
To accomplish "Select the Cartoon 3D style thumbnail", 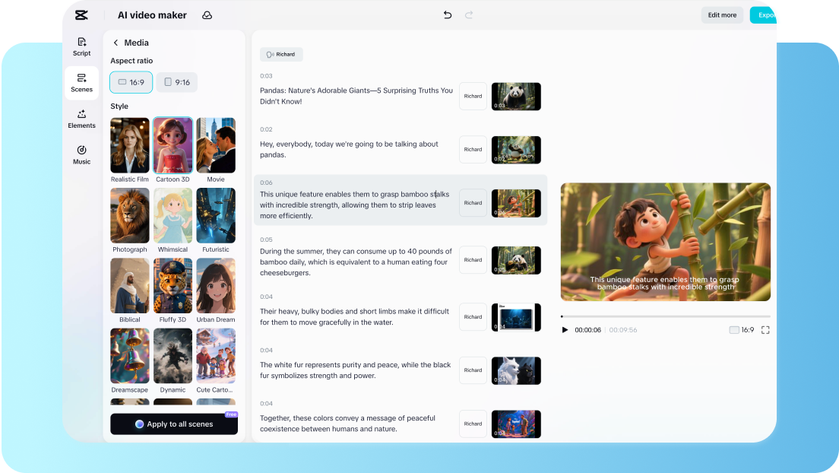I will coord(173,145).
